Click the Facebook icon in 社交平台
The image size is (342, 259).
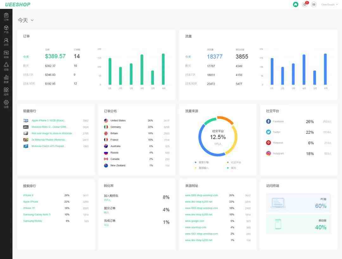[269, 122]
